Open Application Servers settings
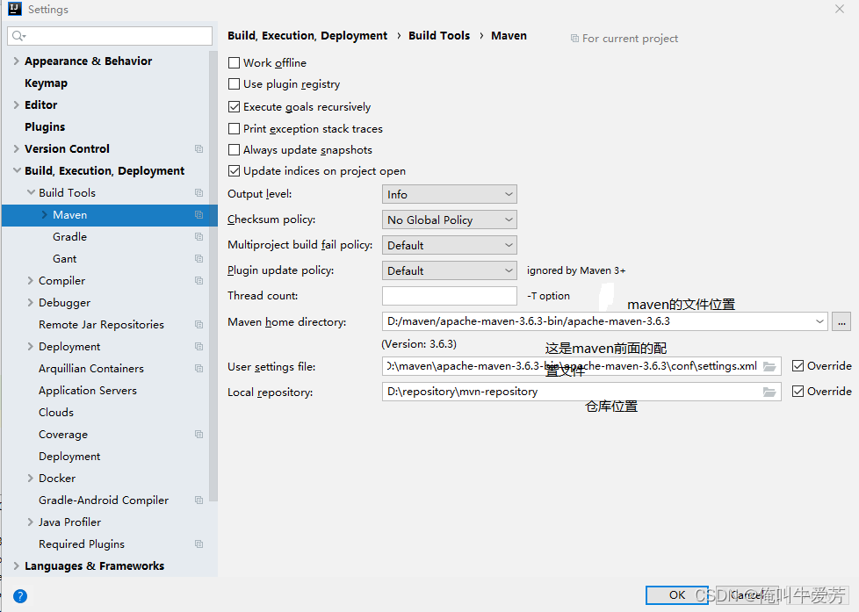This screenshot has height=612, width=859. click(x=88, y=391)
